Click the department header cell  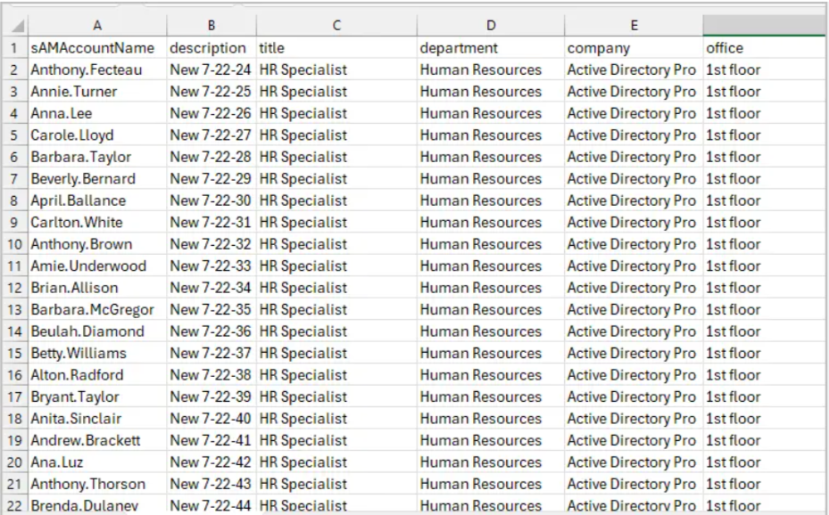point(491,48)
